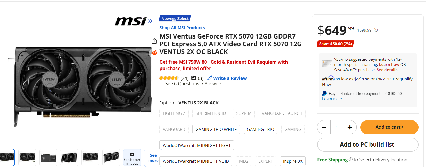Click the price info icon next to $699.99
Viewport: 426px width, 167px height.
(376, 30)
